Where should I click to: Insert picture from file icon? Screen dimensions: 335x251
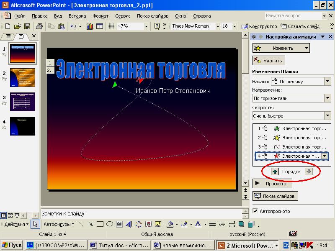coord(158,224)
